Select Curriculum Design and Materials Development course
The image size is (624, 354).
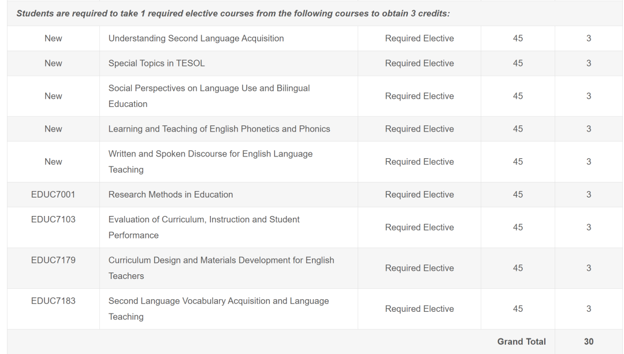pyautogui.click(x=221, y=268)
